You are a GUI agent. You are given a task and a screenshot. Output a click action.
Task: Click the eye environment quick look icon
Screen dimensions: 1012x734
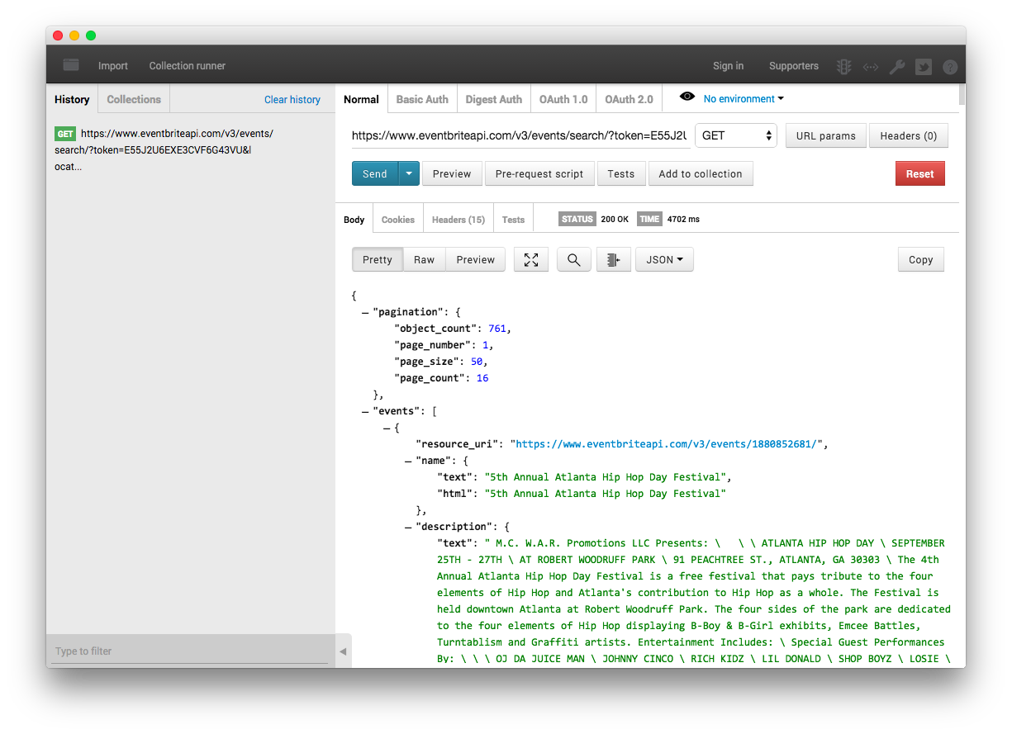pos(687,97)
